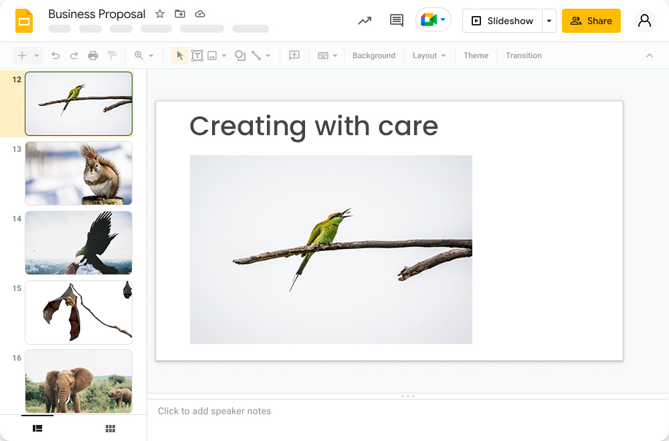
Task: Select the bird image on the slide
Action: (x=331, y=250)
